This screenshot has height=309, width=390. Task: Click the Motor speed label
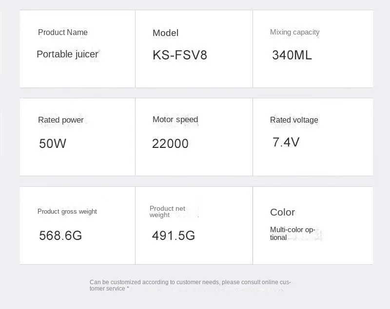click(175, 119)
